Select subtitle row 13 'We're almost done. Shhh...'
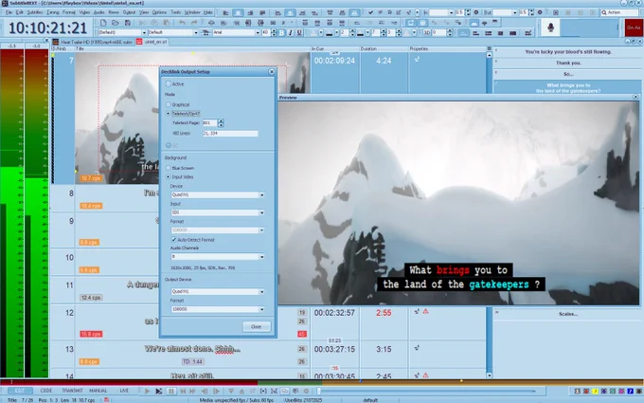This screenshot has height=403, width=644. tap(192, 349)
